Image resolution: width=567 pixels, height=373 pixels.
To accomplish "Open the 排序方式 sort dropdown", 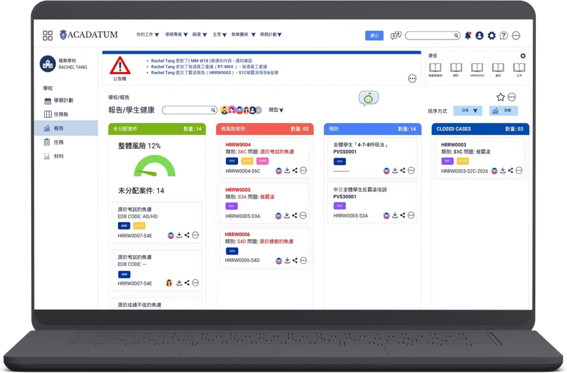I will point(468,111).
